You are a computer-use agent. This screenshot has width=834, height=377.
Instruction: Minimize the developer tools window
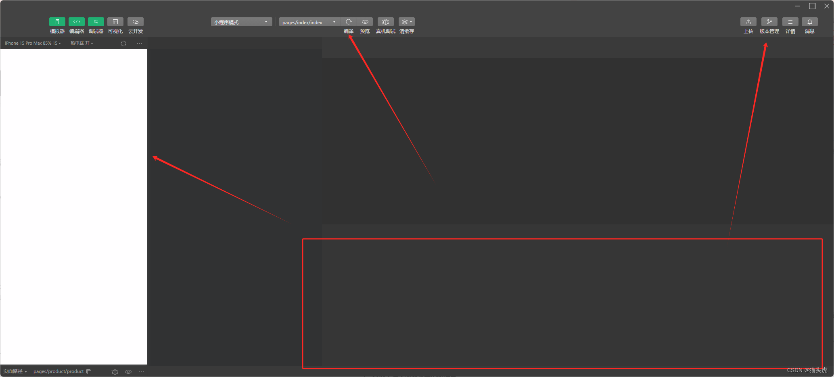tap(798, 6)
